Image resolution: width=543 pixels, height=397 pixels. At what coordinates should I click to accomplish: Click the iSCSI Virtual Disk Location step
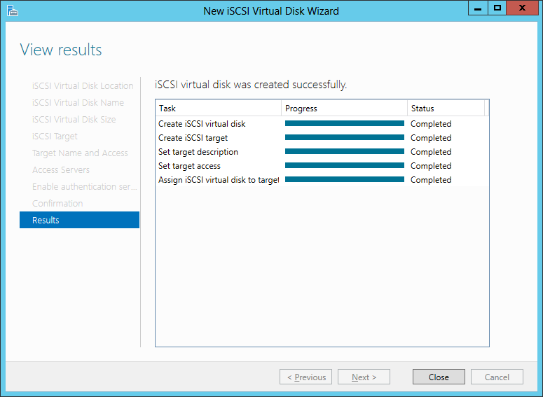coord(83,85)
